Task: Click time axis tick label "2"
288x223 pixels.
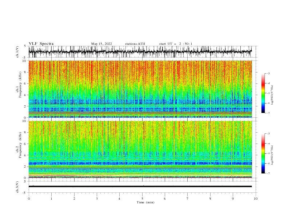Action: pyautogui.click(x=74, y=199)
